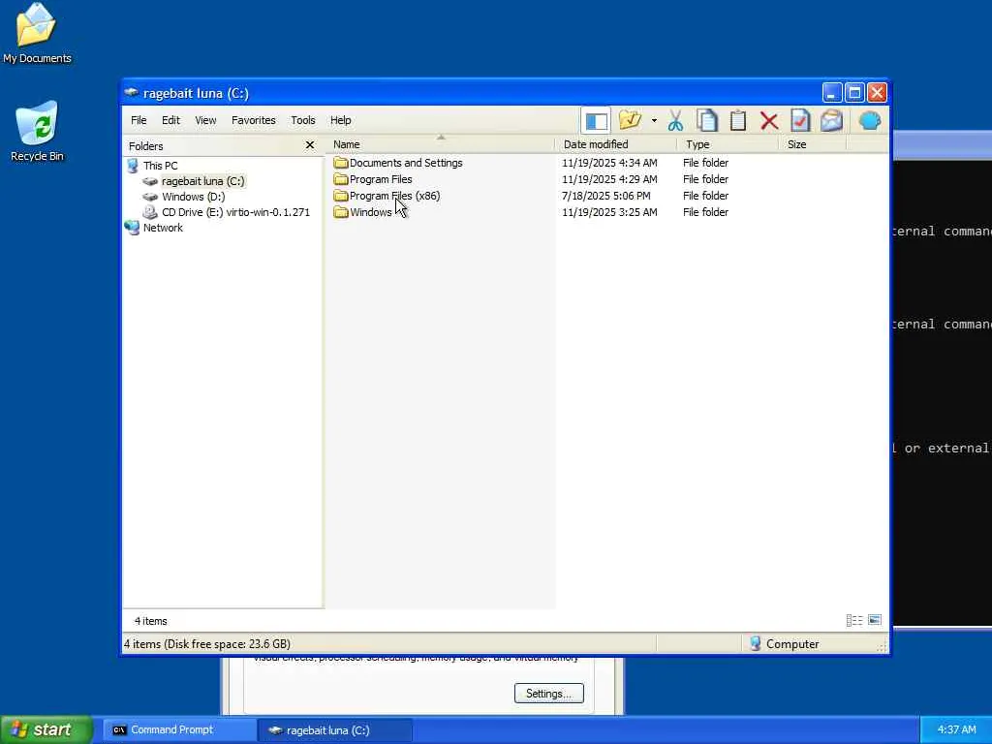The width and height of the screenshot is (992, 744).
Task: Open the Favorites menu
Action: point(254,120)
